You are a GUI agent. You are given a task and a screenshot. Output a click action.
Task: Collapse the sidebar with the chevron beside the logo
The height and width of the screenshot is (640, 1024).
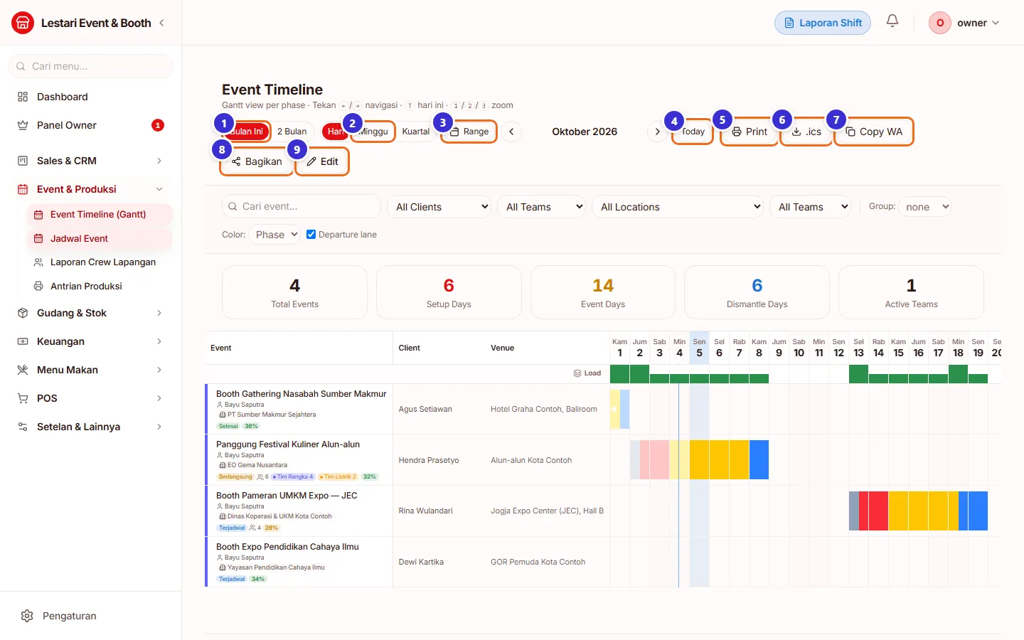(x=161, y=23)
